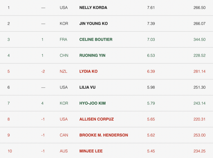Open Celine Boutier's player page

pyautogui.click(x=96, y=39)
